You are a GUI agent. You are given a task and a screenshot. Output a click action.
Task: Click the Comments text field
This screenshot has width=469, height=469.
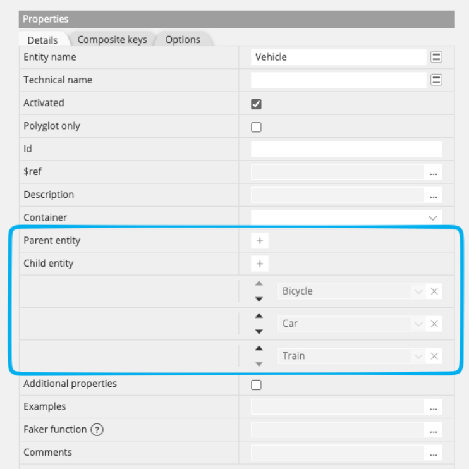click(338, 453)
